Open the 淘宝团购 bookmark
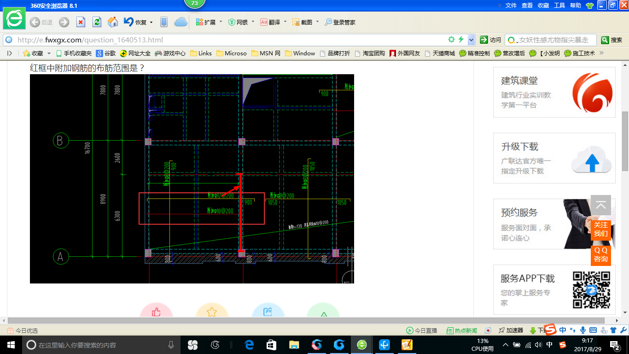The image size is (629, 354). pyautogui.click(x=370, y=53)
